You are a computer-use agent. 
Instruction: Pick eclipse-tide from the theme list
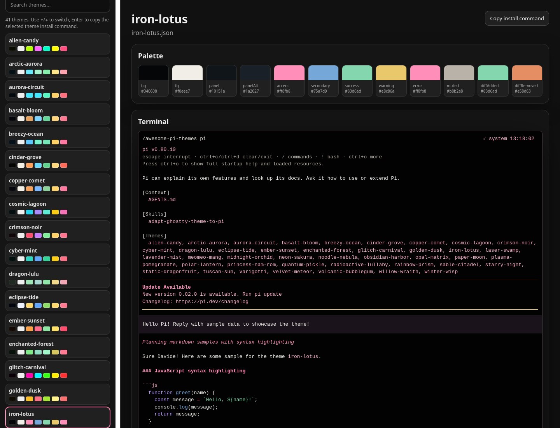[x=58, y=301]
